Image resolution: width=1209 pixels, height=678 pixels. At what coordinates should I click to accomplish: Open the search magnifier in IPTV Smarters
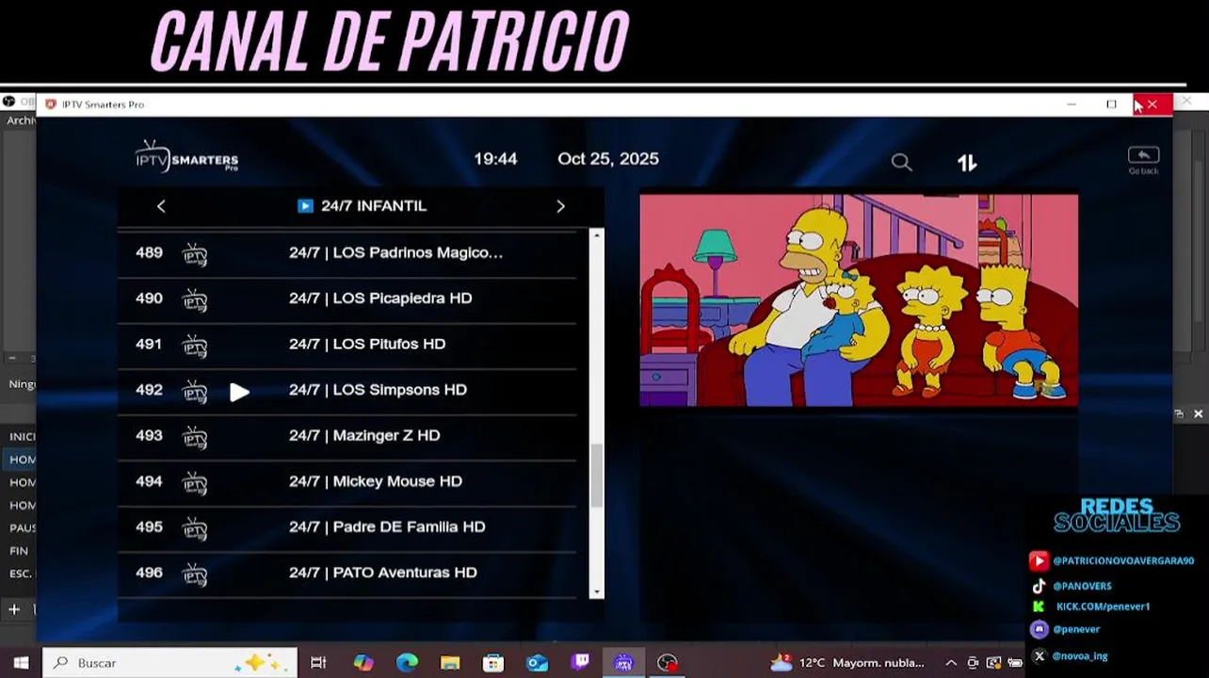pos(901,163)
